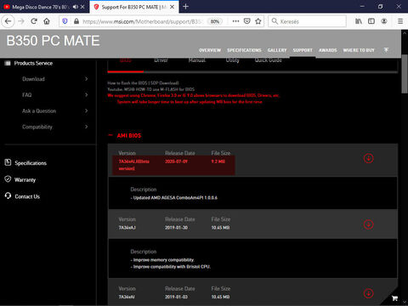Open page actions three-dot menu
The height and width of the screenshot is (306, 408).
click(x=235, y=21)
